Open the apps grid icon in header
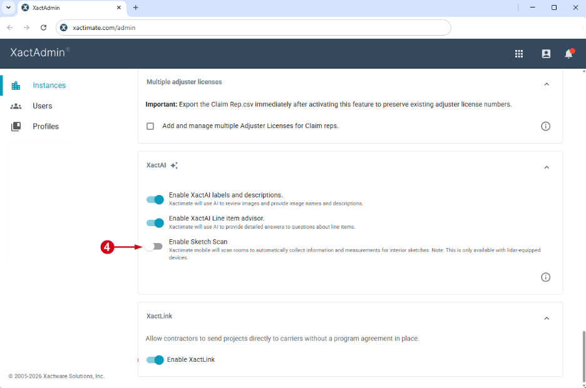The width and height of the screenshot is (586, 388). tap(519, 54)
